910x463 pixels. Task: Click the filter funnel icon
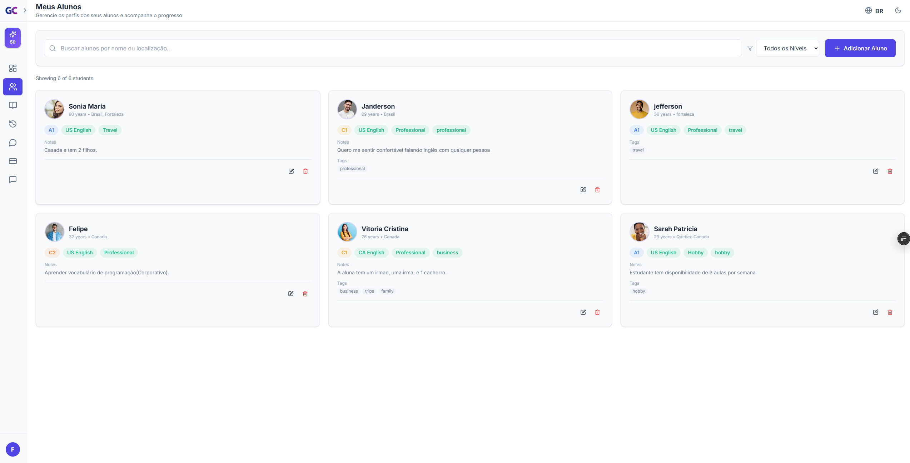point(750,48)
